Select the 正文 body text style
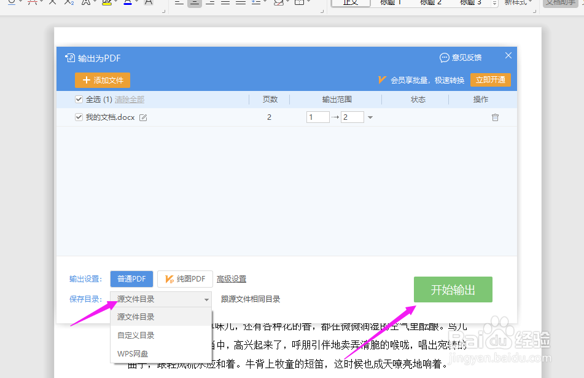Viewport: 584px width, 378px height. click(x=350, y=2)
